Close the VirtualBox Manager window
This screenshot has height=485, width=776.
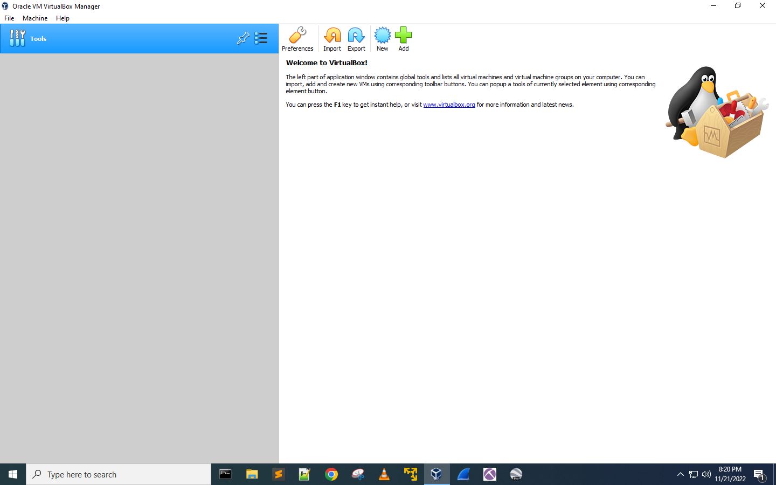763,6
